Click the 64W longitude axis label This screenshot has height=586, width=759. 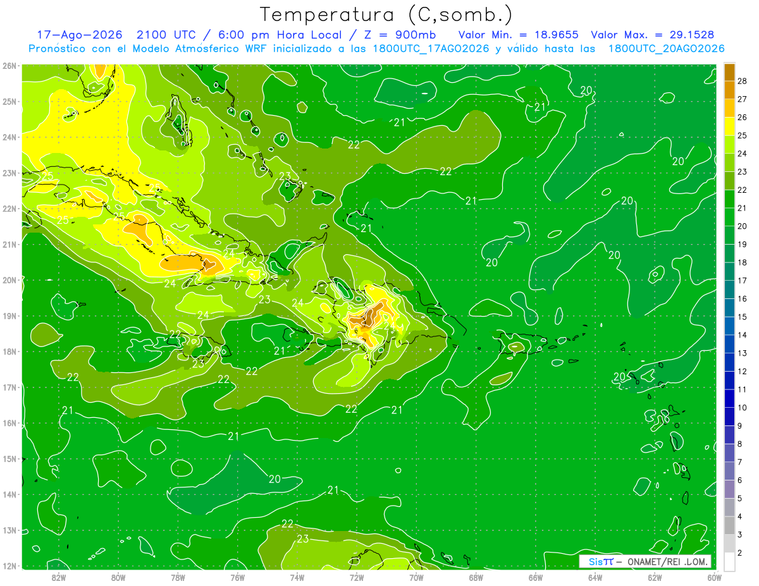click(x=595, y=577)
